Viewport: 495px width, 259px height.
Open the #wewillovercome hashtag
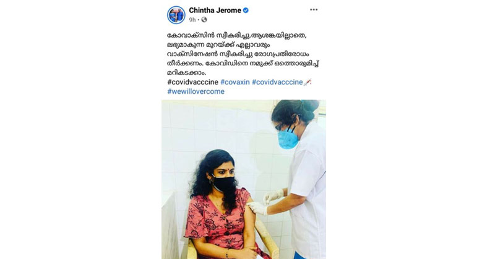[x=196, y=92]
